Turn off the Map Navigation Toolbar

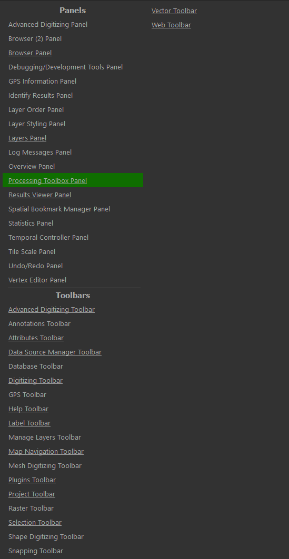pos(46,451)
